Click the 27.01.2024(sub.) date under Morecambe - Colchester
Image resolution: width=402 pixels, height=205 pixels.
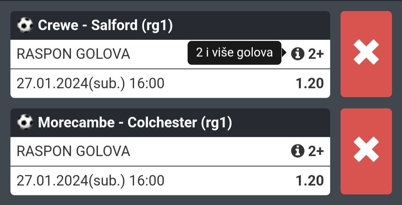click(71, 181)
